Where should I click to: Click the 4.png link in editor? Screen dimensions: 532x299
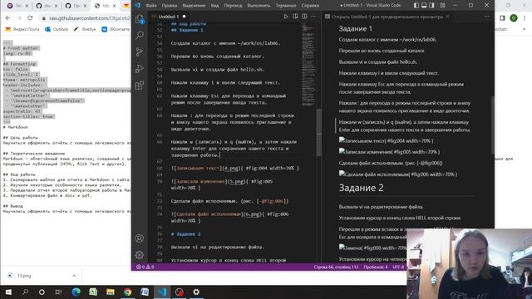[231, 168]
